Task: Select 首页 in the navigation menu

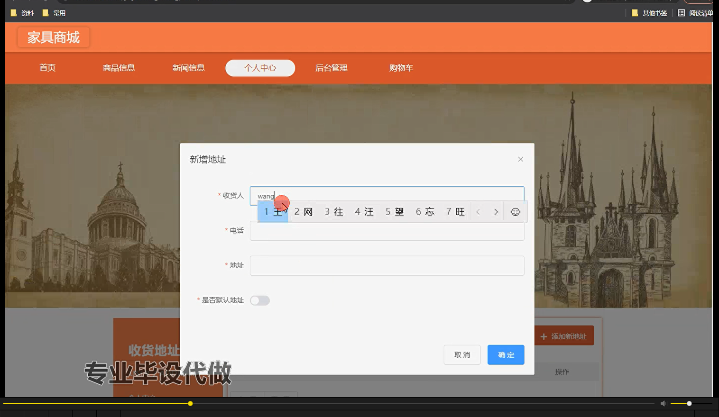Action: coord(47,68)
